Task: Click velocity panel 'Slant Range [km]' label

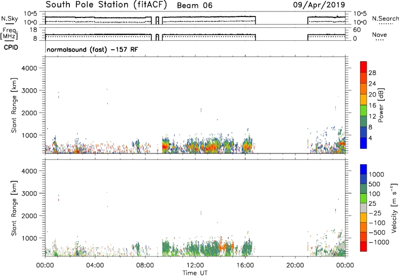Action: (x=14, y=208)
